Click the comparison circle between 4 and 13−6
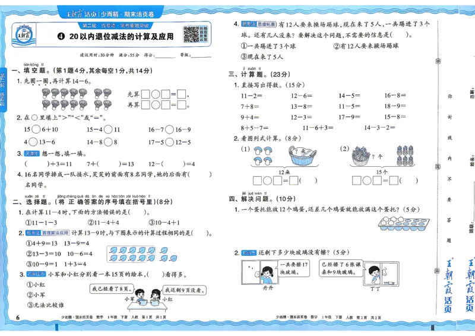Screen dimensions: 475x336 [33, 142]
